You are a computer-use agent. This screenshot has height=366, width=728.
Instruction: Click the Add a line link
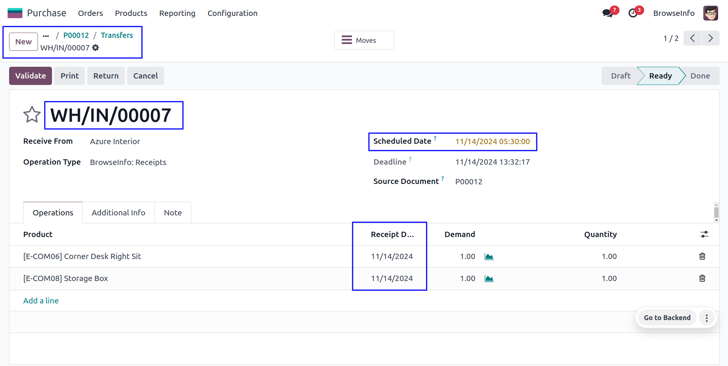pos(41,301)
